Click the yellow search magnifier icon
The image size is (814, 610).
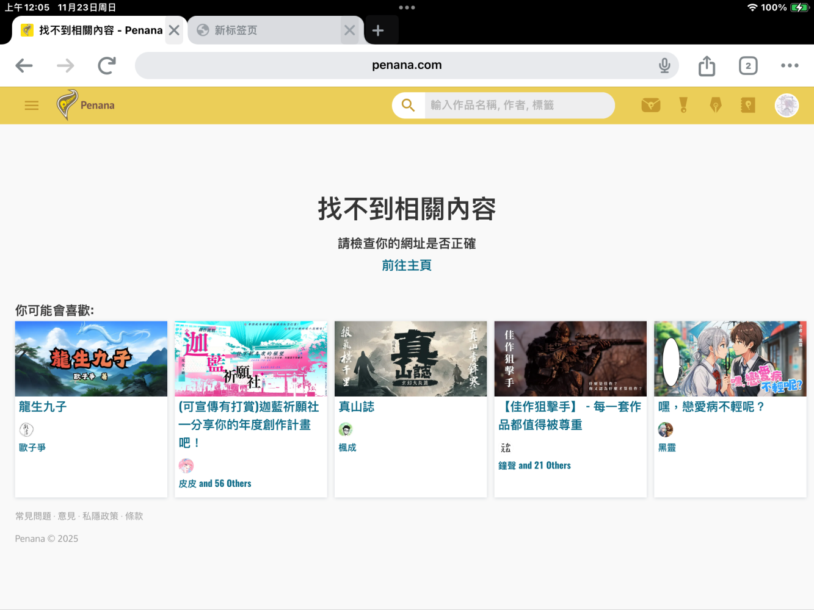click(x=409, y=106)
